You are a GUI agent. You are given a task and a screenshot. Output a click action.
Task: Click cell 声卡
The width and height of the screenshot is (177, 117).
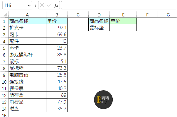pos(27,48)
